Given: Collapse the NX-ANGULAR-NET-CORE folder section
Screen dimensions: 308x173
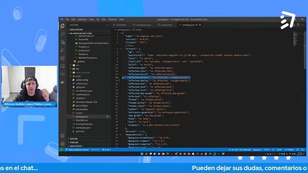Looking at the screenshot, I should tap(89, 33).
